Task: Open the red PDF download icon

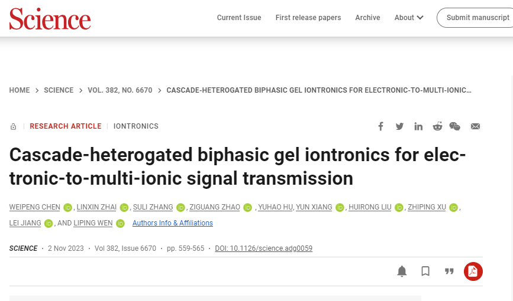Action: [473, 271]
